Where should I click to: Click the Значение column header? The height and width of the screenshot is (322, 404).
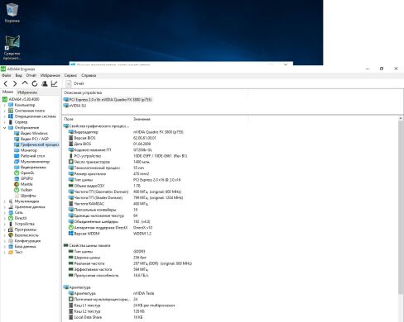tap(142, 119)
